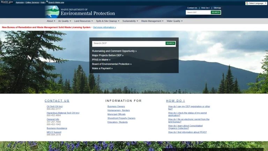Focus the large Search DEP box
The height and width of the screenshot is (151, 268).
coord(129,43)
